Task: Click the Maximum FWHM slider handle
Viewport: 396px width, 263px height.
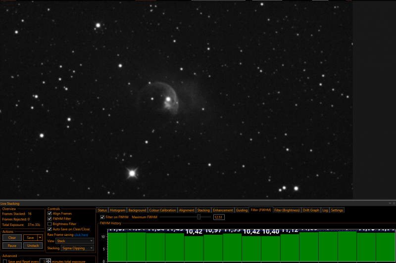Action: pos(199,217)
